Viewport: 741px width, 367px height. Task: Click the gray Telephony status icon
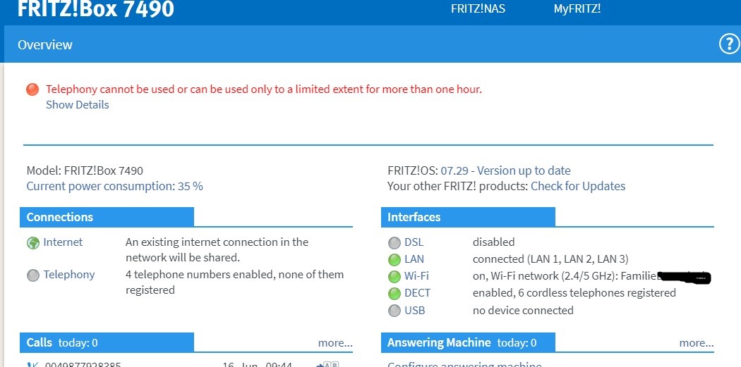(x=32, y=275)
